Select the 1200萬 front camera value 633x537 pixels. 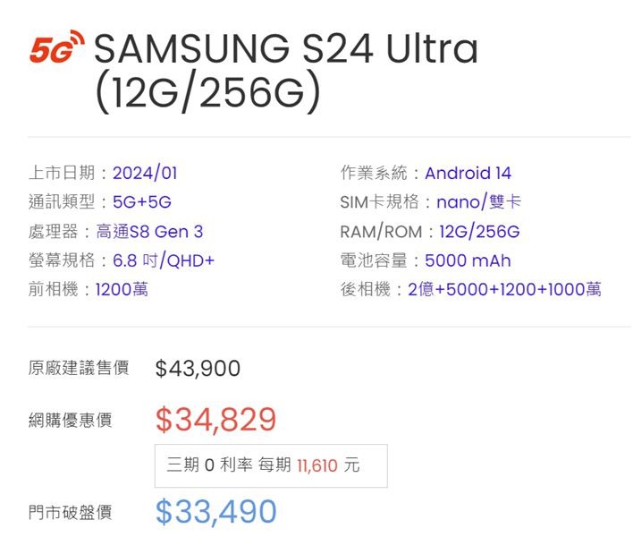[x=122, y=290]
